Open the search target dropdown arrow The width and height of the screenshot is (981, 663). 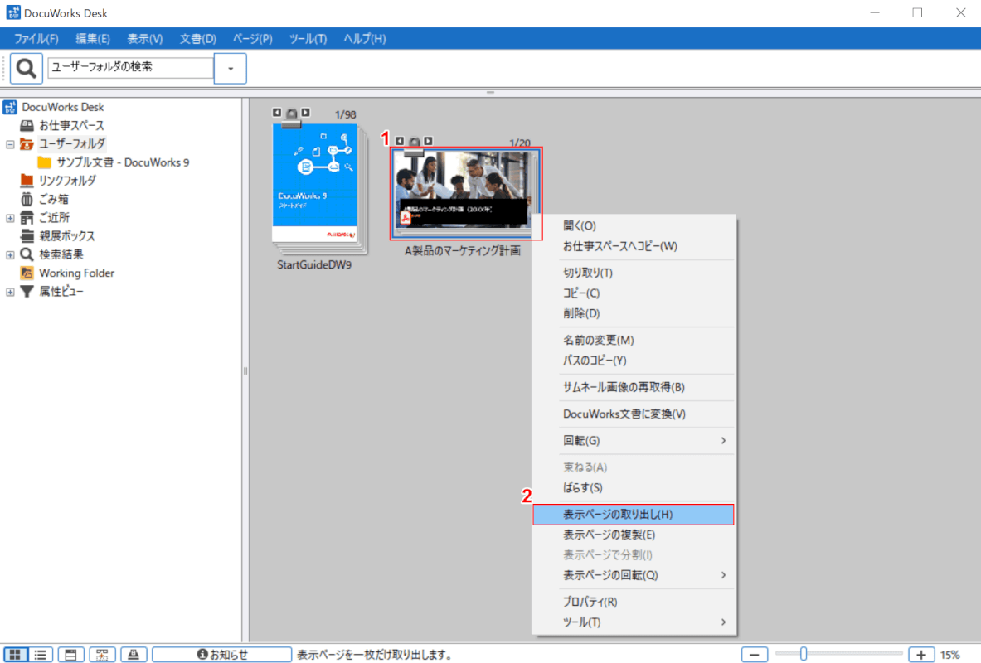click(x=230, y=68)
